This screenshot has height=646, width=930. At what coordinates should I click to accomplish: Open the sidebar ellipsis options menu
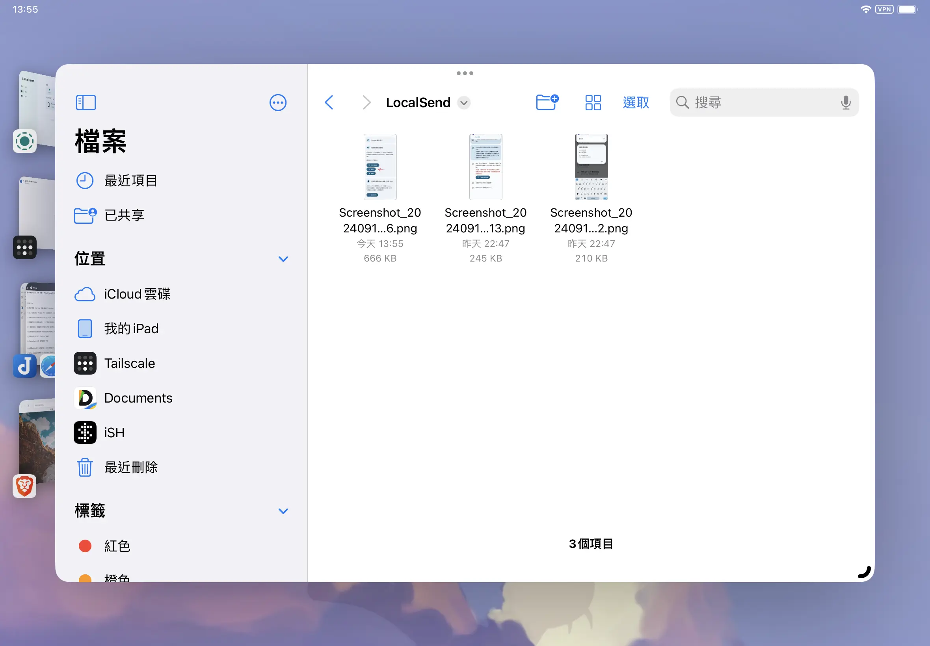pos(278,102)
